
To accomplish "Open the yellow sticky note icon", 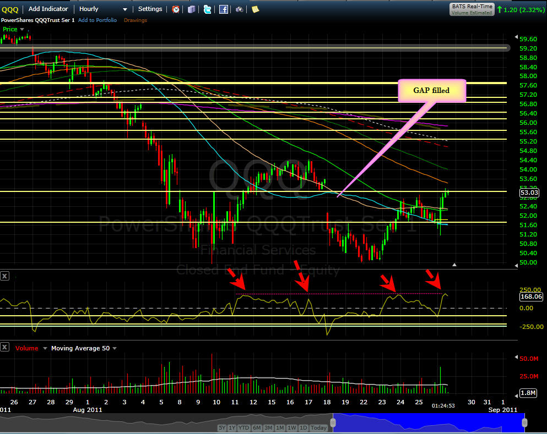I will click(256, 9).
